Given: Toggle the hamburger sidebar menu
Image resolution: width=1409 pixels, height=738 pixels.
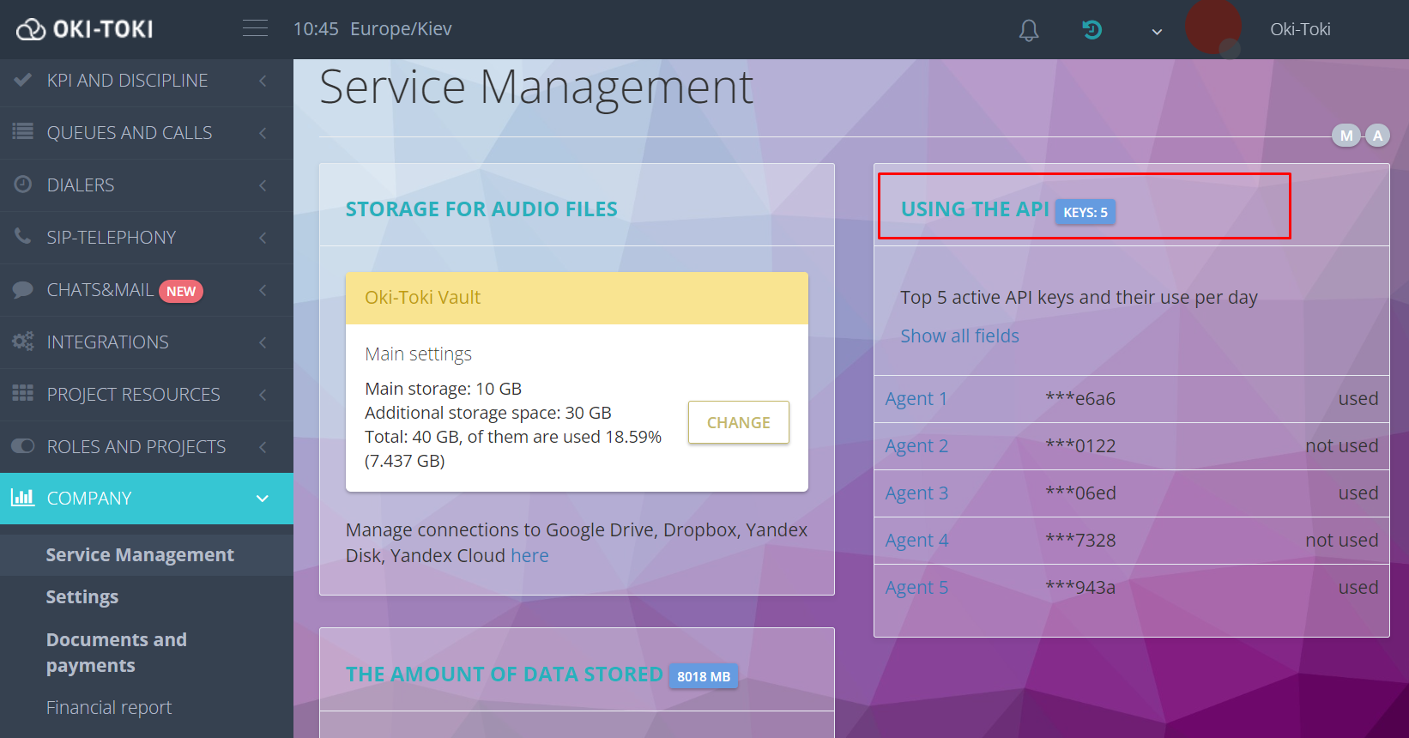Looking at the screenshot, I should [x=255, y=28].
